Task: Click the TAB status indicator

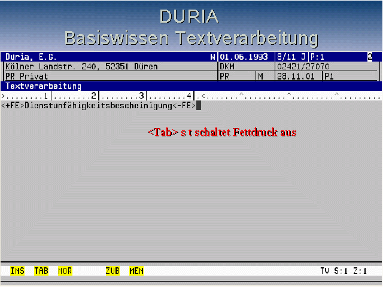Action: pyautogui.click(x=41, y=271)
